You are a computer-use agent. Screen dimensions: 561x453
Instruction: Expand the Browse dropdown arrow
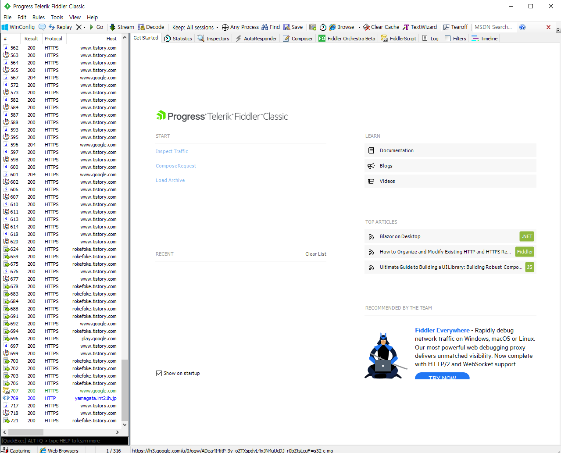359,27
